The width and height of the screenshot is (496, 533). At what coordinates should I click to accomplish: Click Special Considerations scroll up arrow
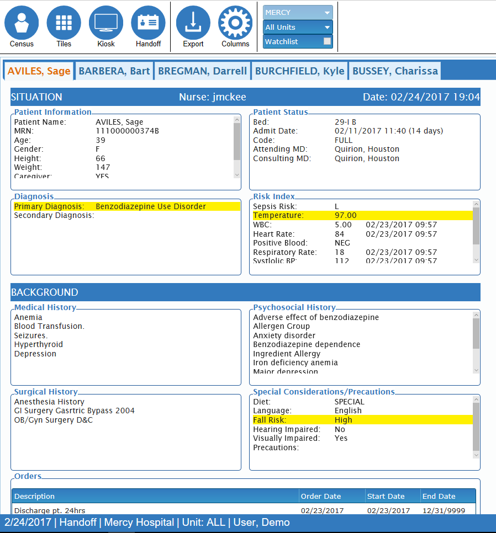tap(476, 399)
